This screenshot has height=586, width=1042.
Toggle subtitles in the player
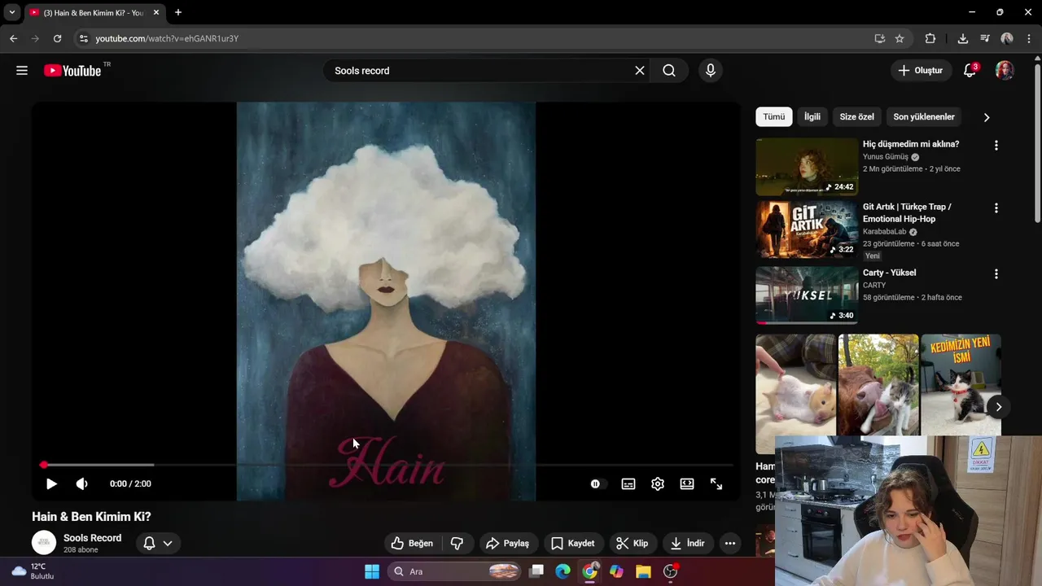point(628,483)
